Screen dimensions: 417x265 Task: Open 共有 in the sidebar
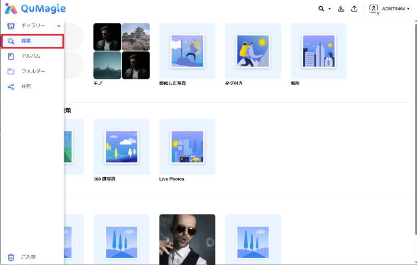pos(26,86)
